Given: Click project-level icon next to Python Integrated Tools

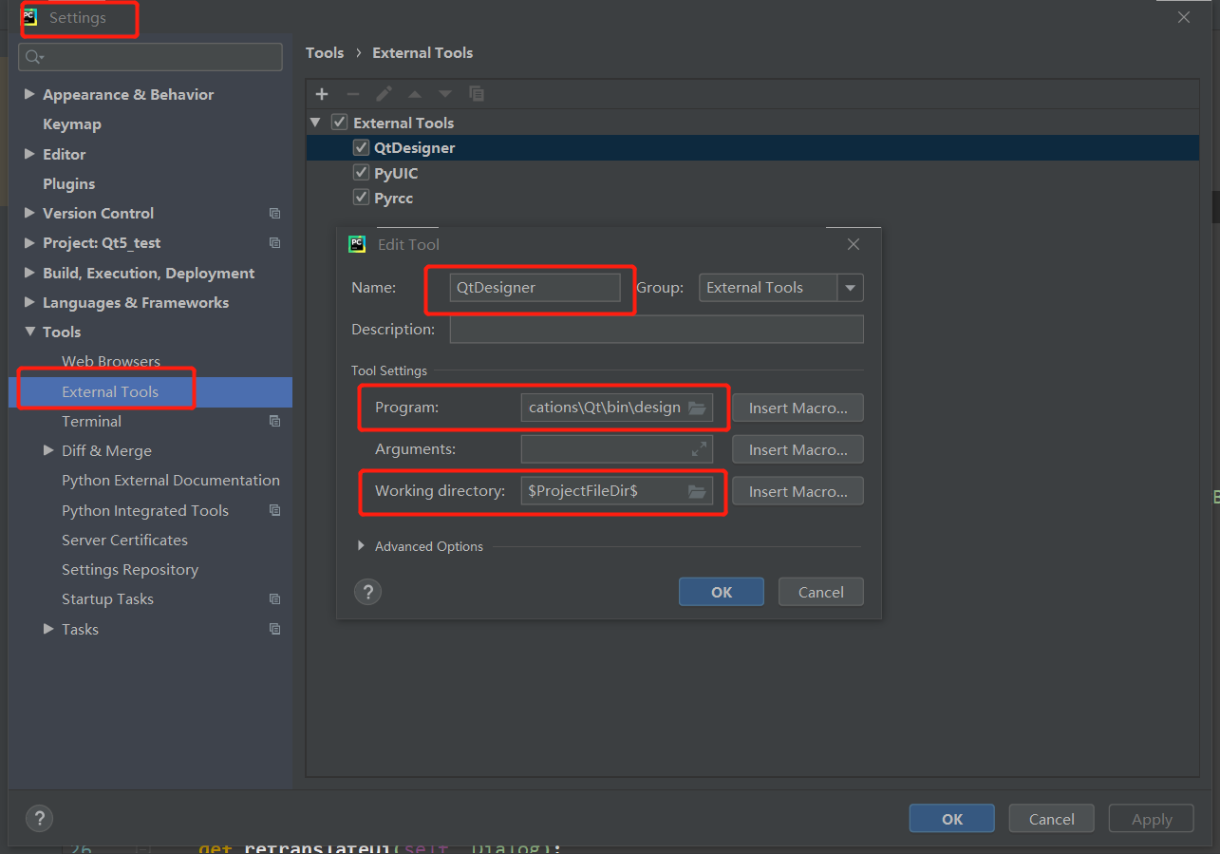Looking at the screenshot, I should [274, 510].
